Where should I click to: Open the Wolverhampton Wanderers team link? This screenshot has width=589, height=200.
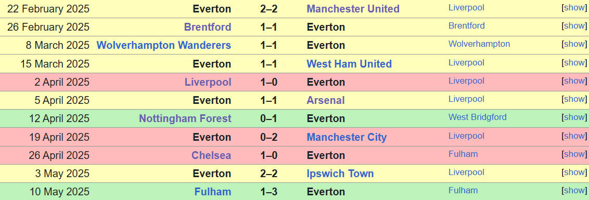coord(164,45)
